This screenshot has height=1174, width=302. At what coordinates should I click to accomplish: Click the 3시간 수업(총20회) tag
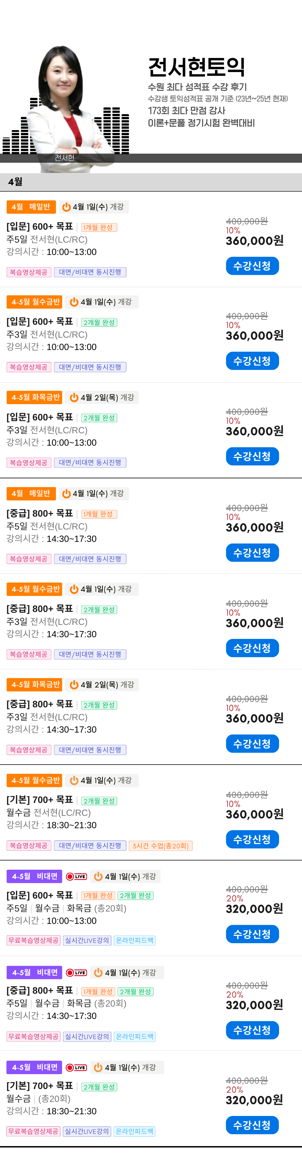(x=161, y=845)
